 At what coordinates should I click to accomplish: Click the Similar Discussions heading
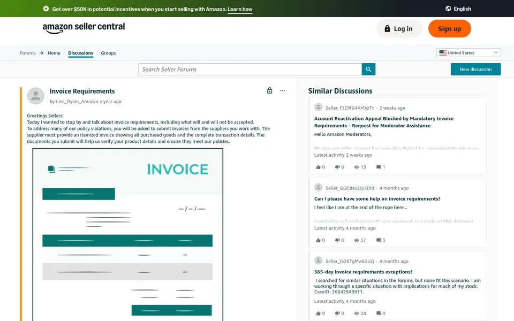pos(340,91)
